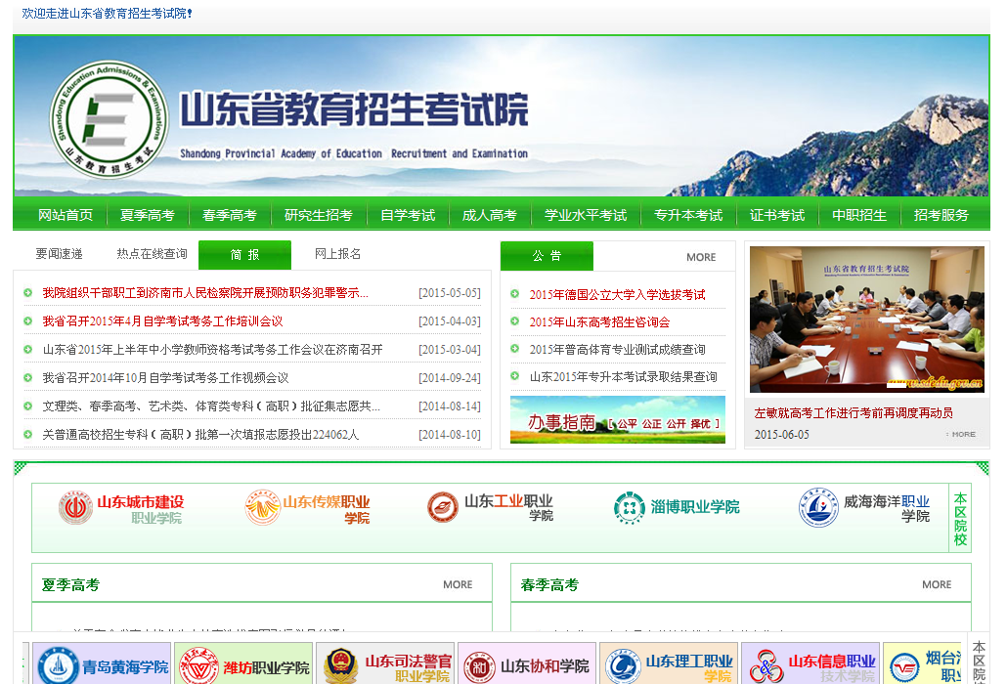Open 成人高考 in the navigation bar
This screenshot has height=684, width=1007.
pyautogui.click(x=490, y=215)
